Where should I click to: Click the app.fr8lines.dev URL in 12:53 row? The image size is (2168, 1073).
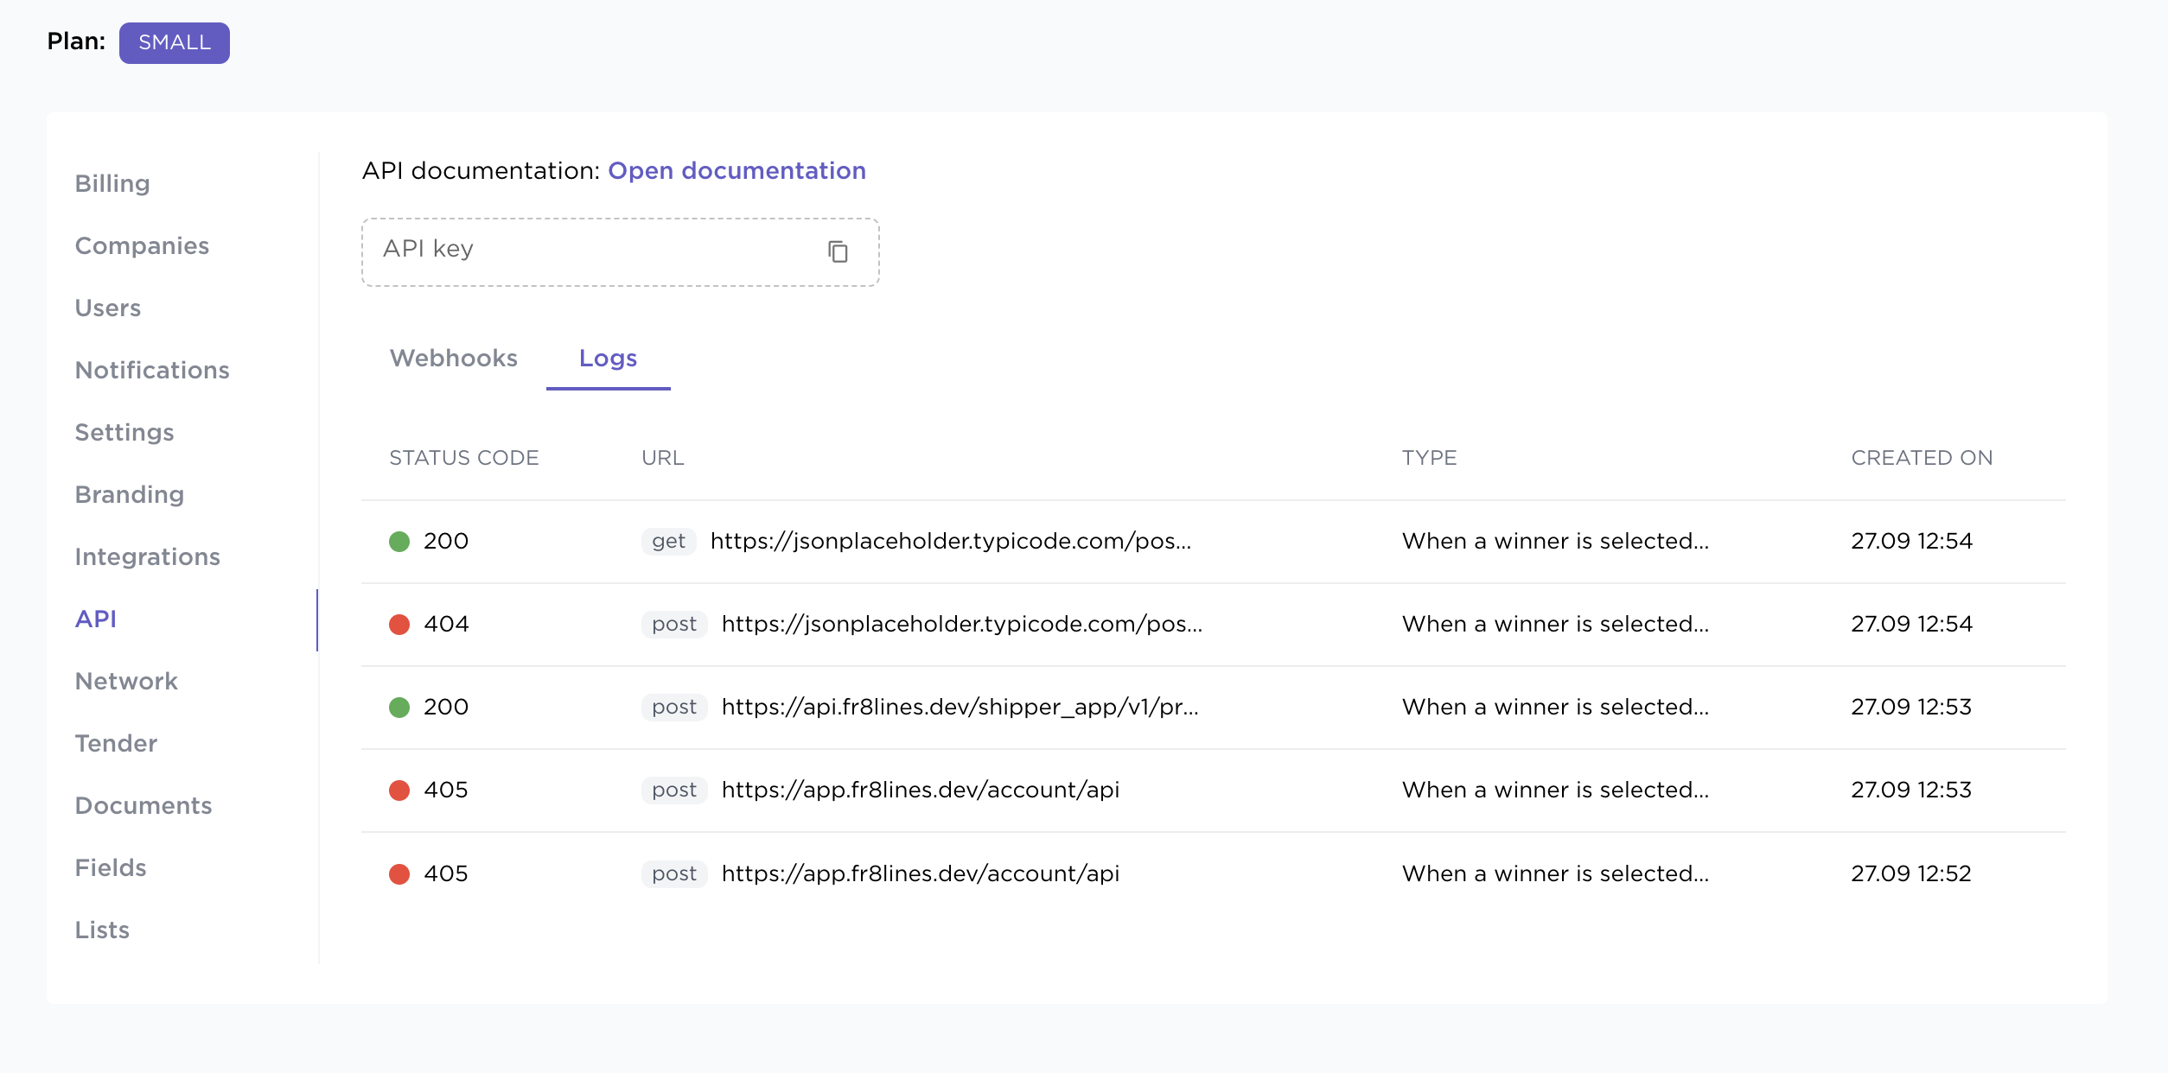921,790
